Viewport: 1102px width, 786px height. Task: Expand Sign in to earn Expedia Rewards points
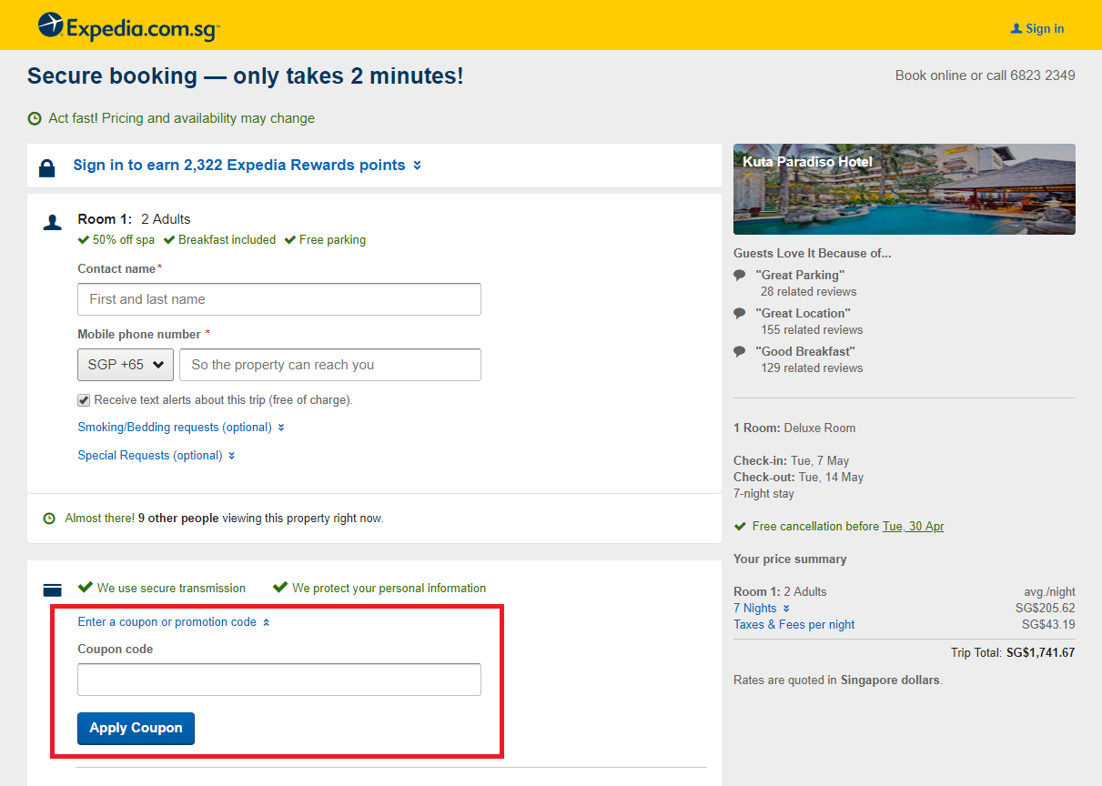[x=247, y=166]
